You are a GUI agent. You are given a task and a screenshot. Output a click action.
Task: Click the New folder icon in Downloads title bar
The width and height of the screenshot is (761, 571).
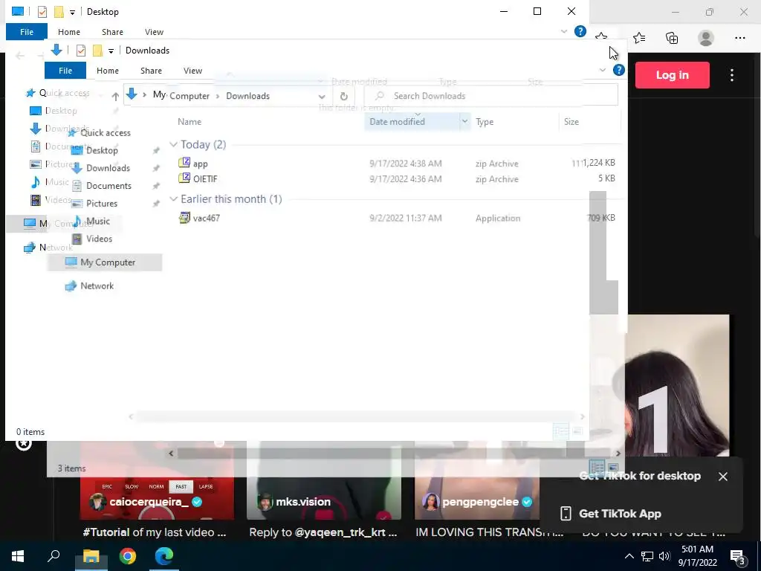pyautogui.click(x=97, y=51)
